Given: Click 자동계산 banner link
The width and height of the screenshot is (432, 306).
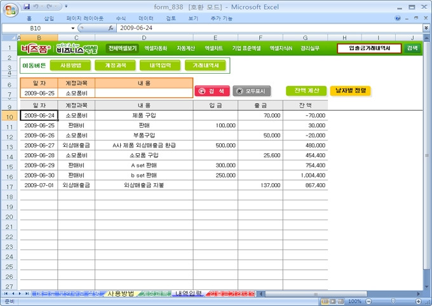Looking at the screenshot, I should tap(186, 48).
